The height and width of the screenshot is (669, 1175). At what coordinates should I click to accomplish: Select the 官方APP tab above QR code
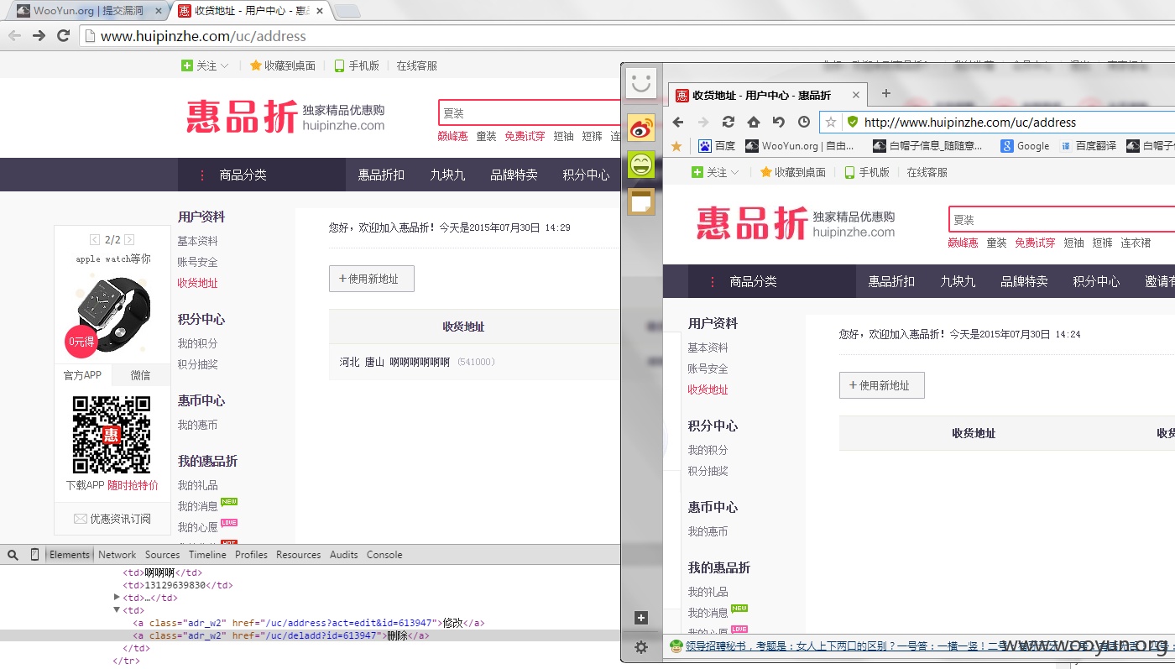click(x=82, y=375)
